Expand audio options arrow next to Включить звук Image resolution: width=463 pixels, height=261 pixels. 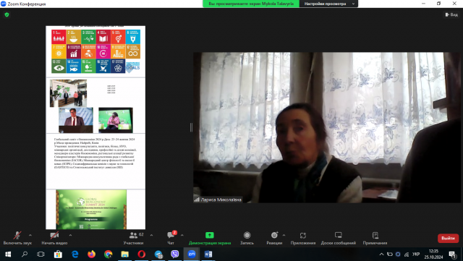tap(30, 235)
